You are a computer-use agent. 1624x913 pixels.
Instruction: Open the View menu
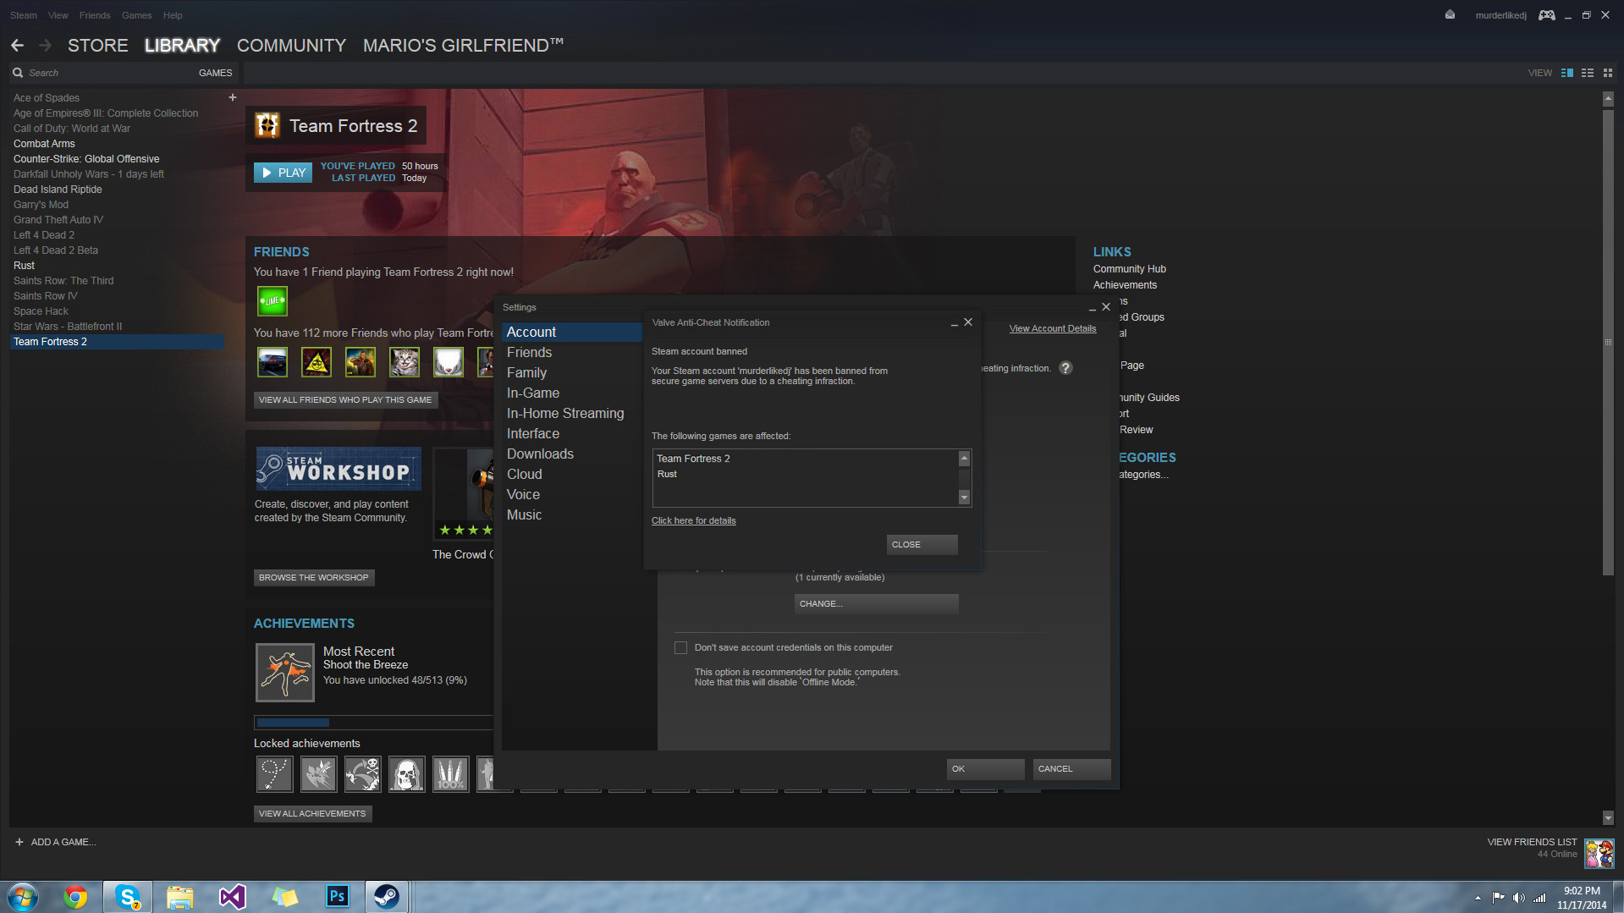click(x=58, y=15)
